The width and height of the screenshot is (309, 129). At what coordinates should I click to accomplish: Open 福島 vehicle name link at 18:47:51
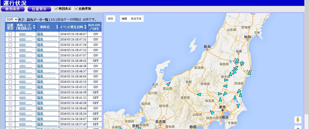40,39
